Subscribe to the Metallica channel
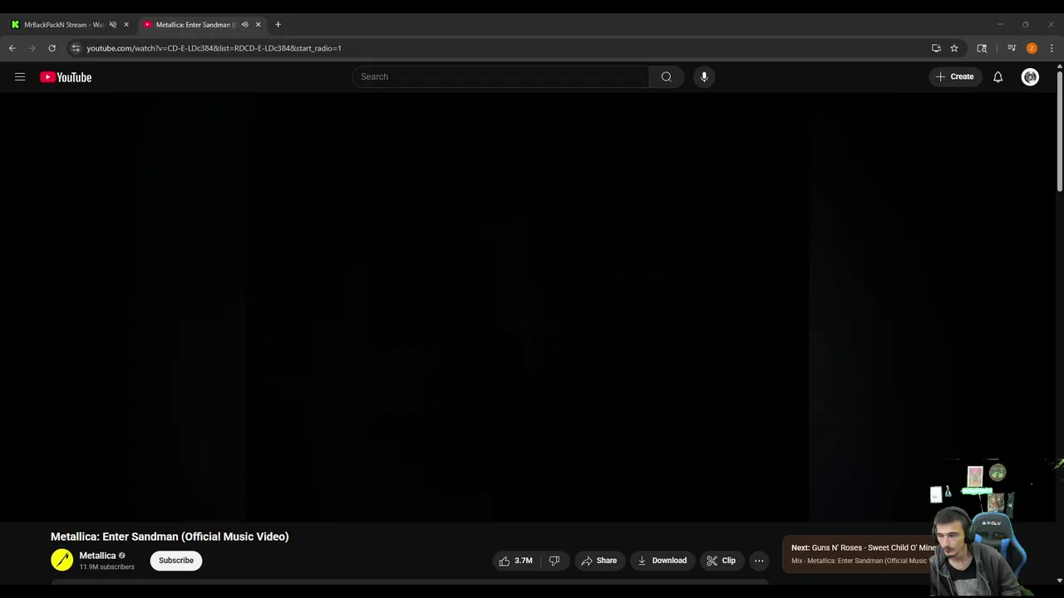Image resolution: width=1064 pixels, height=598 pixels. click(x=176, y=561)
